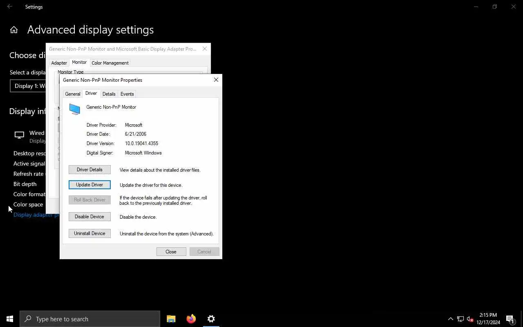Click the Color space label in Settings
Screen dimensions: 523x327
28,204
